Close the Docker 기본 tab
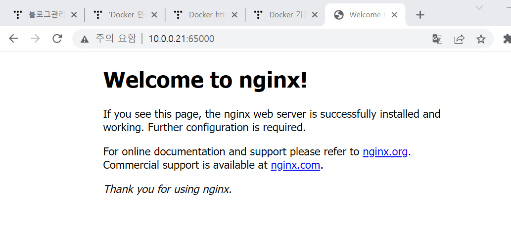 click(x=315, y=15)
